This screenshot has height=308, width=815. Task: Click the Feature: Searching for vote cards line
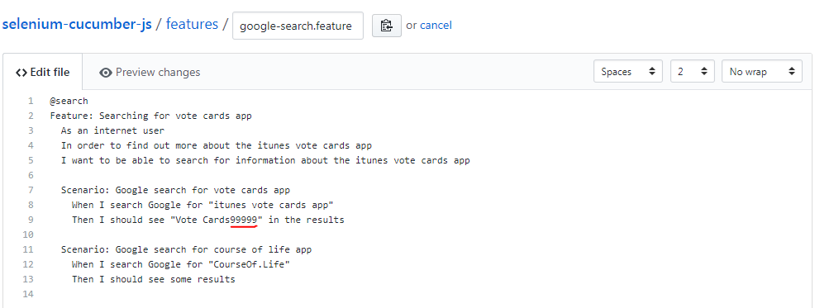pos(150,116)
